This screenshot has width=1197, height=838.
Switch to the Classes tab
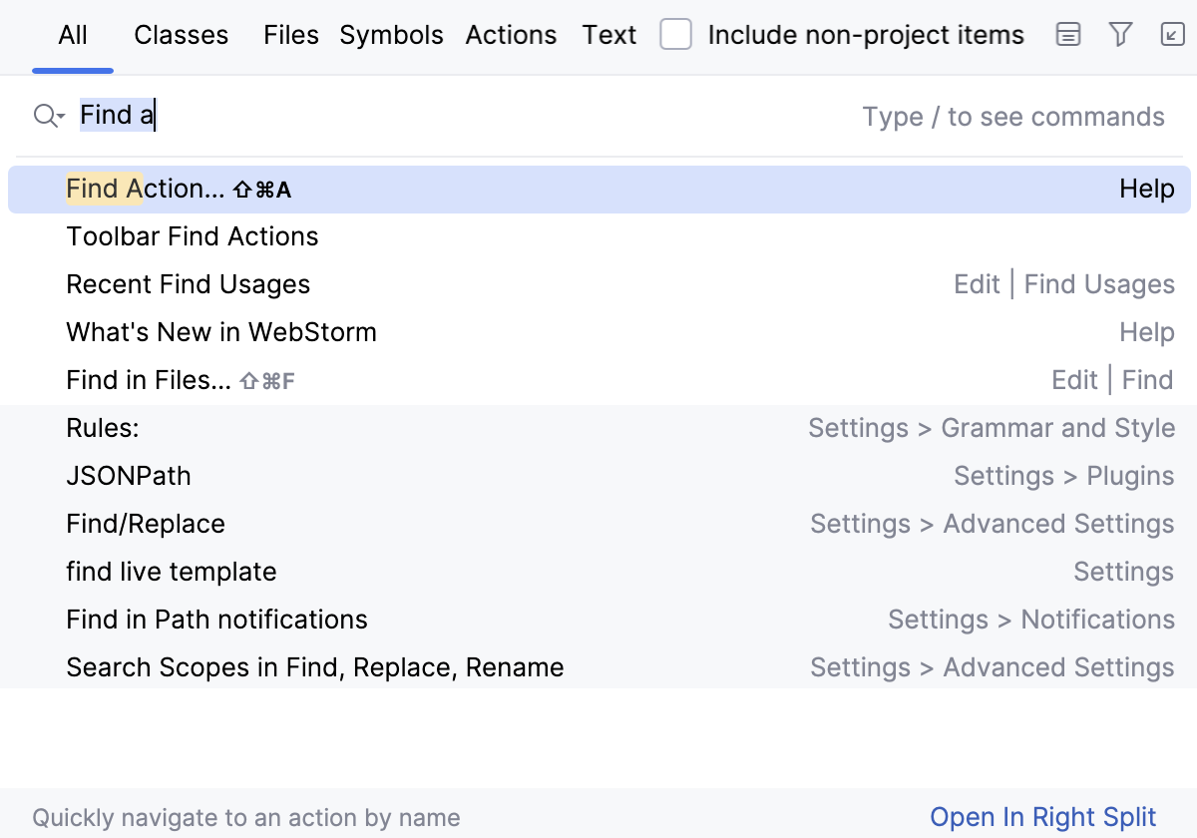click(x=182, y=36)
